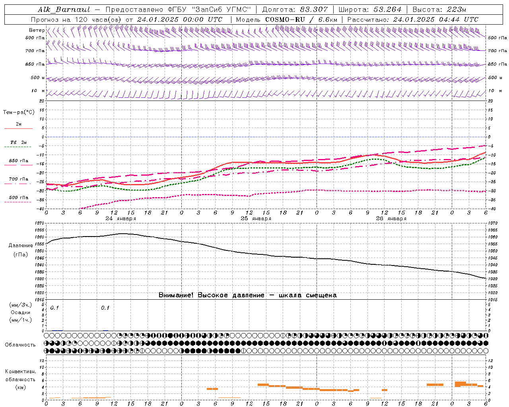Click the Ветер wind section label
Image resolution: width=509 pixels, height=407 pixels.
click(37, 30)
